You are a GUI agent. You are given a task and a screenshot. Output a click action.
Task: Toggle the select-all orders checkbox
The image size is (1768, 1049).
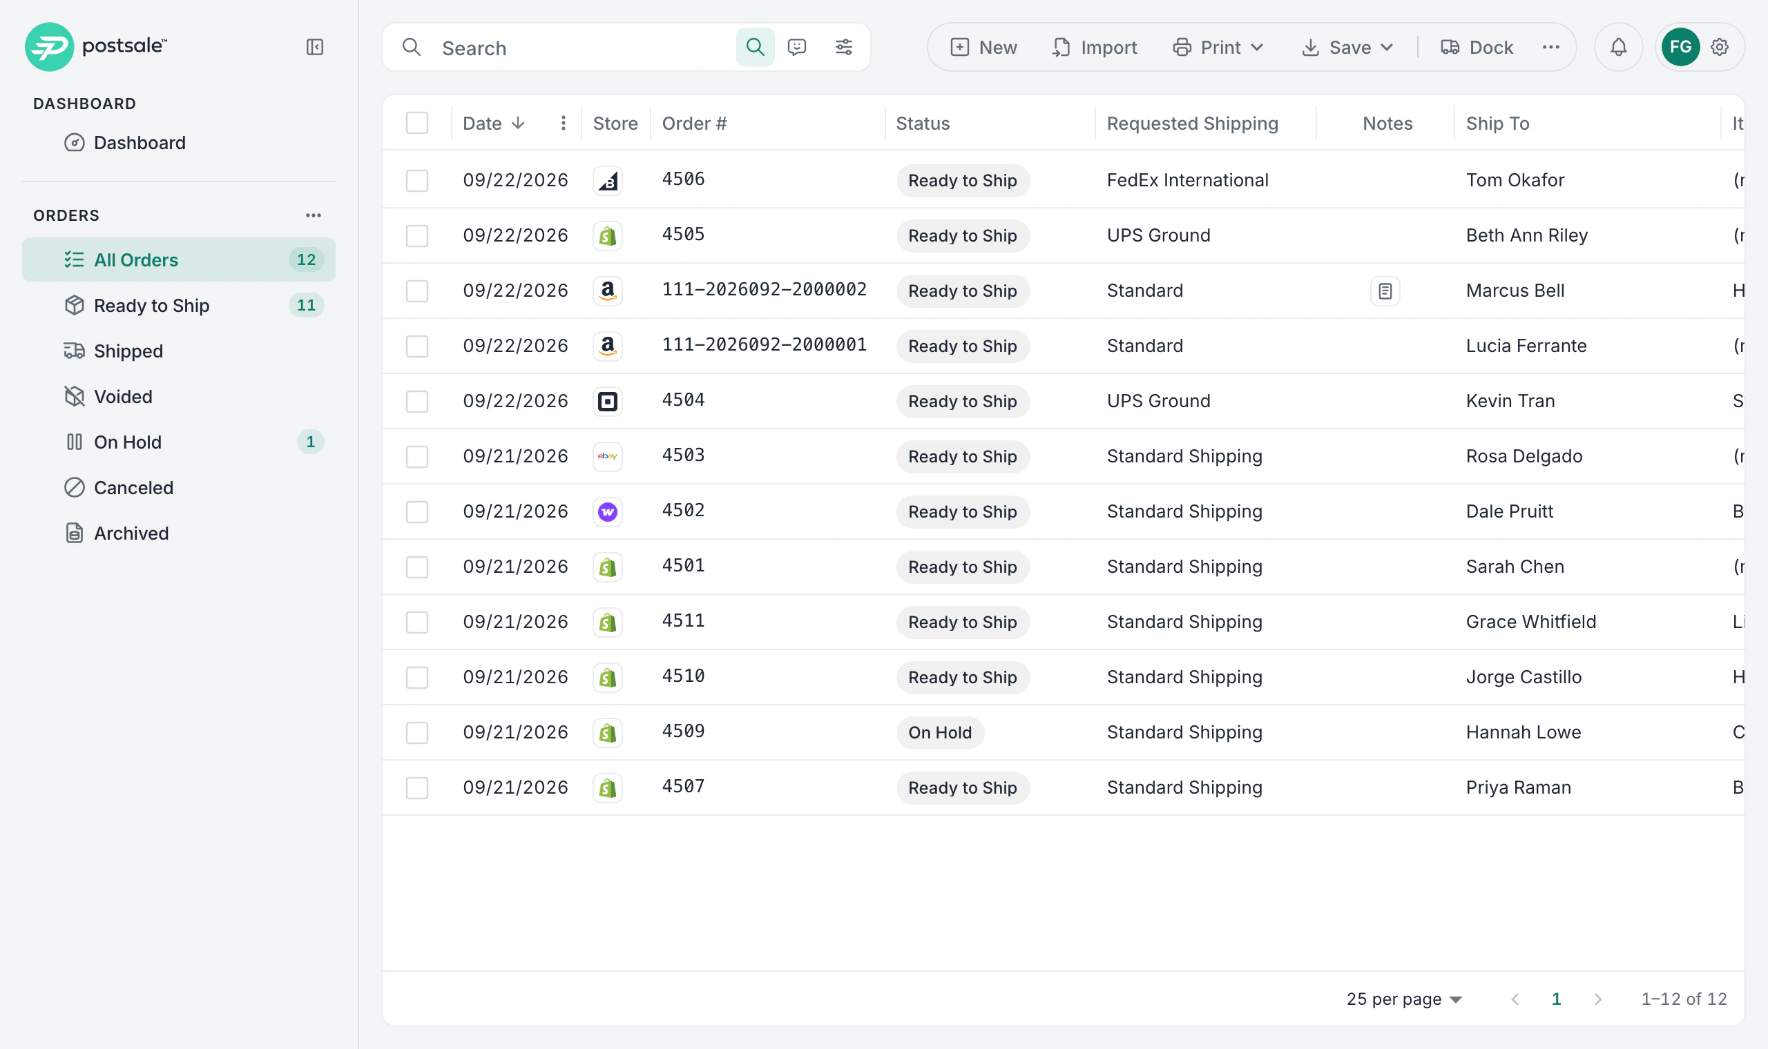(x=417, y=123)
